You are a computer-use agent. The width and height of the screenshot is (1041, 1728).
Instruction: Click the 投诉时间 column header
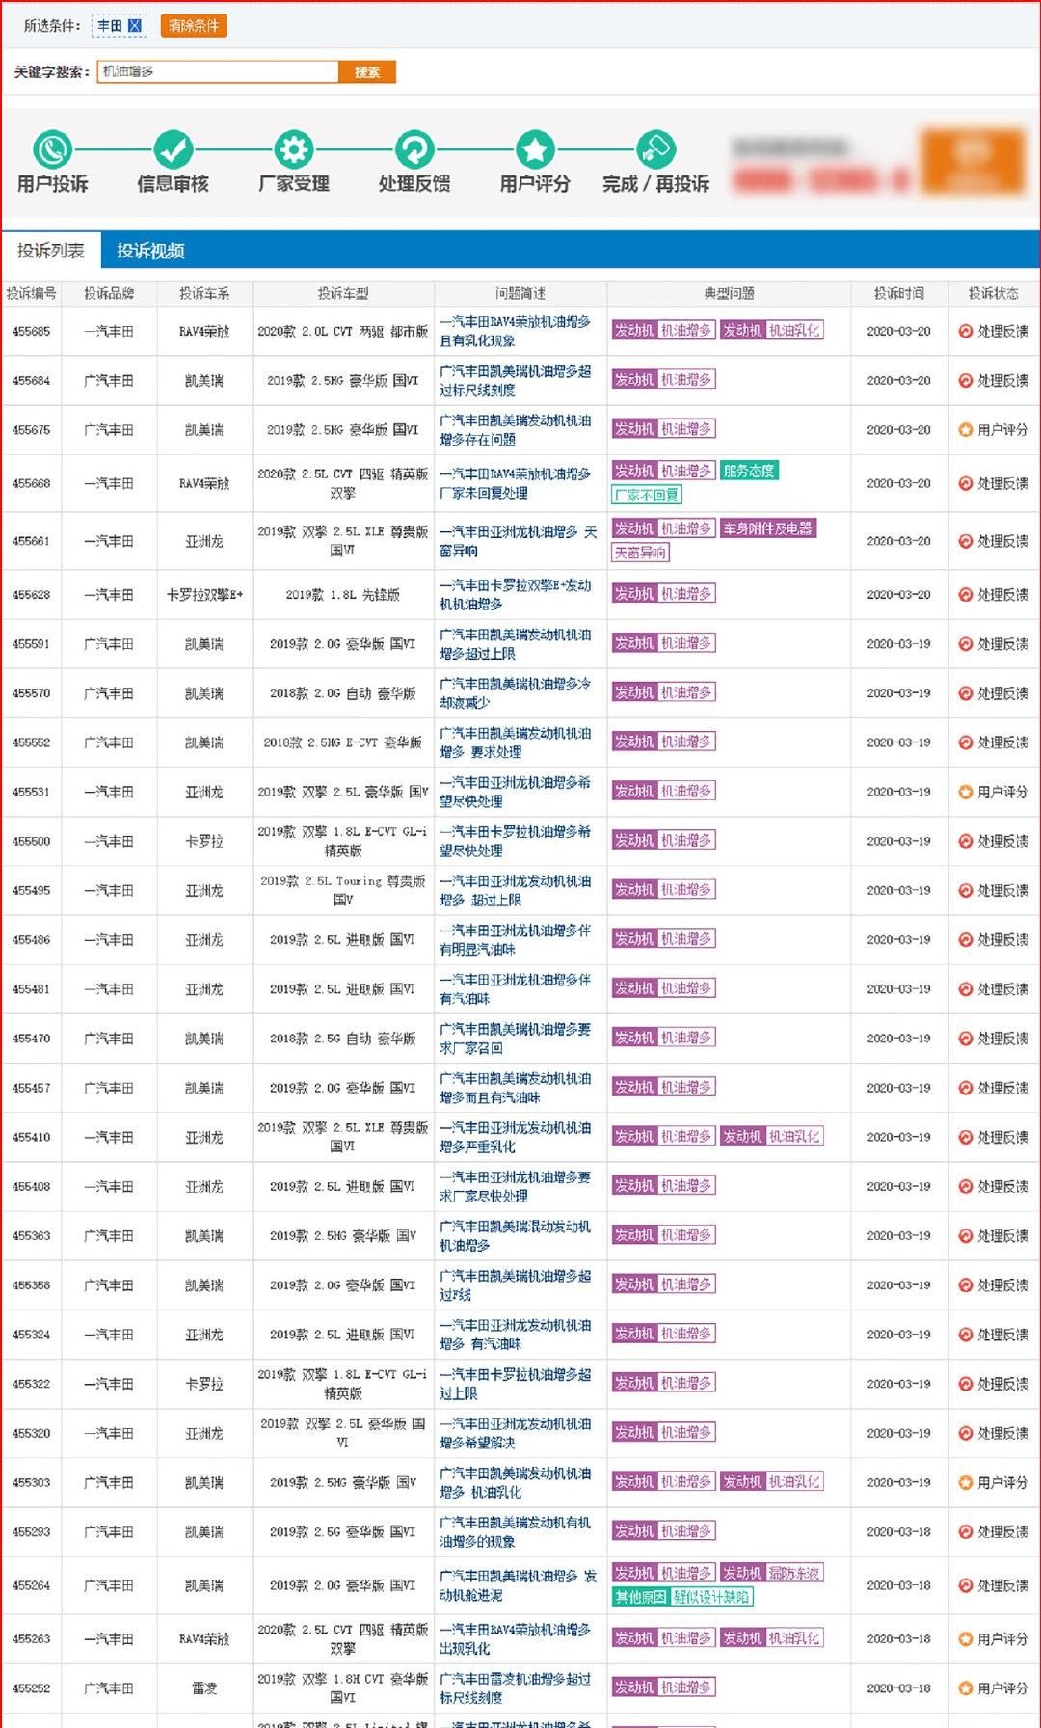(898, 293)
